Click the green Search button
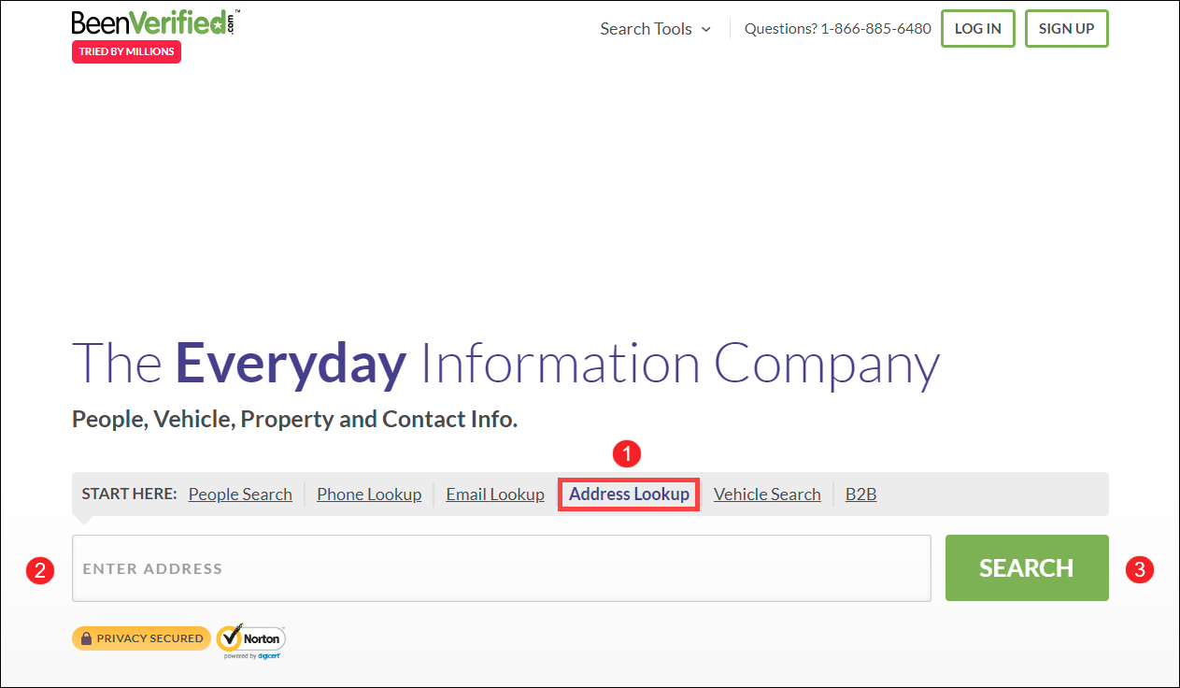This screenshot has width=1180, height=688. point(1027,568)
